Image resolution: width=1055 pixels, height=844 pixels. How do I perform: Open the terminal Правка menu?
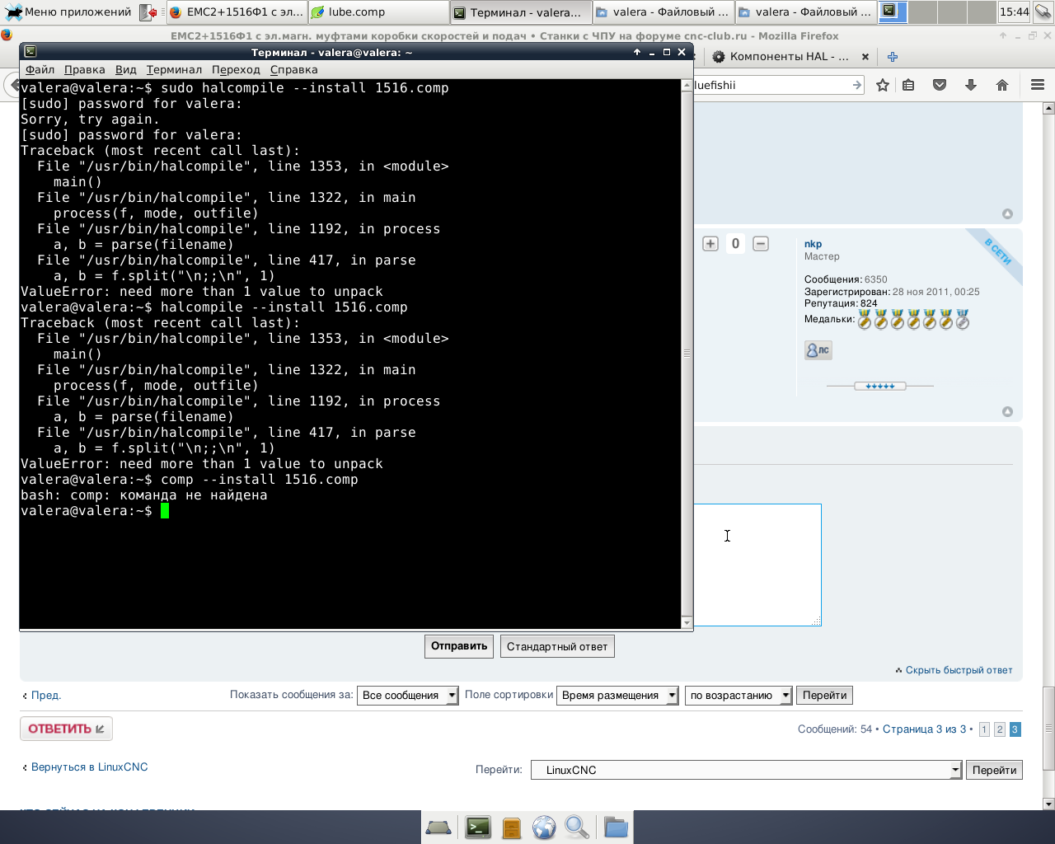click(x=84, y=70)
